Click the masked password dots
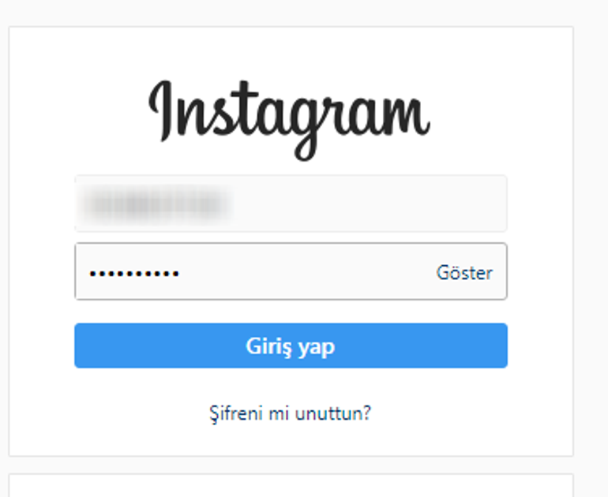Viewport: 608px width, 497px height. 134,274
